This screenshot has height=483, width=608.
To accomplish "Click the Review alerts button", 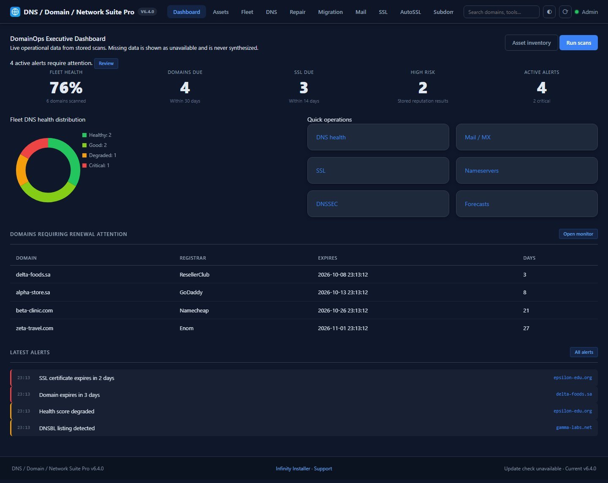I will click(106, 63).
